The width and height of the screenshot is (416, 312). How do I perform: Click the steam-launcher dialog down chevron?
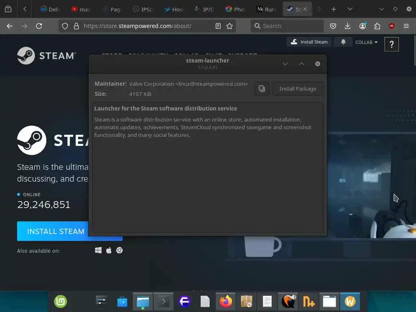tap(285, 64)
